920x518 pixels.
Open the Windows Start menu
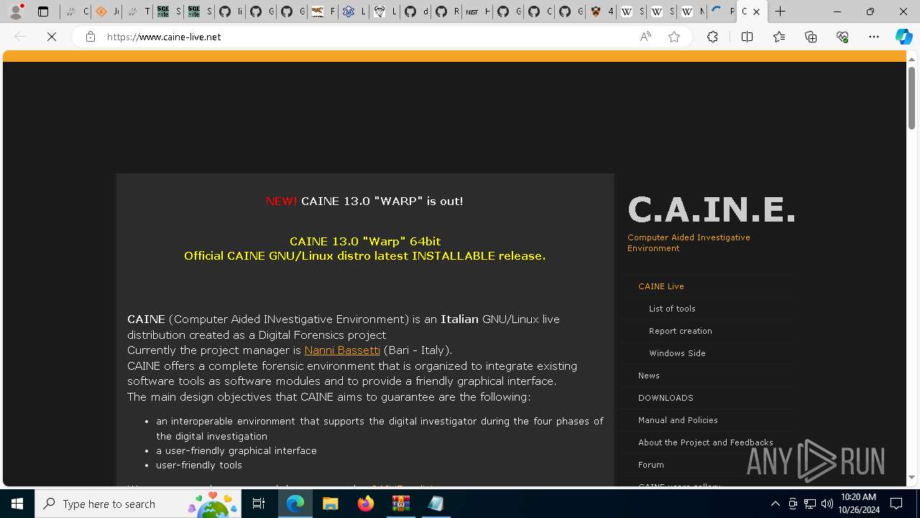coord(17,504)
